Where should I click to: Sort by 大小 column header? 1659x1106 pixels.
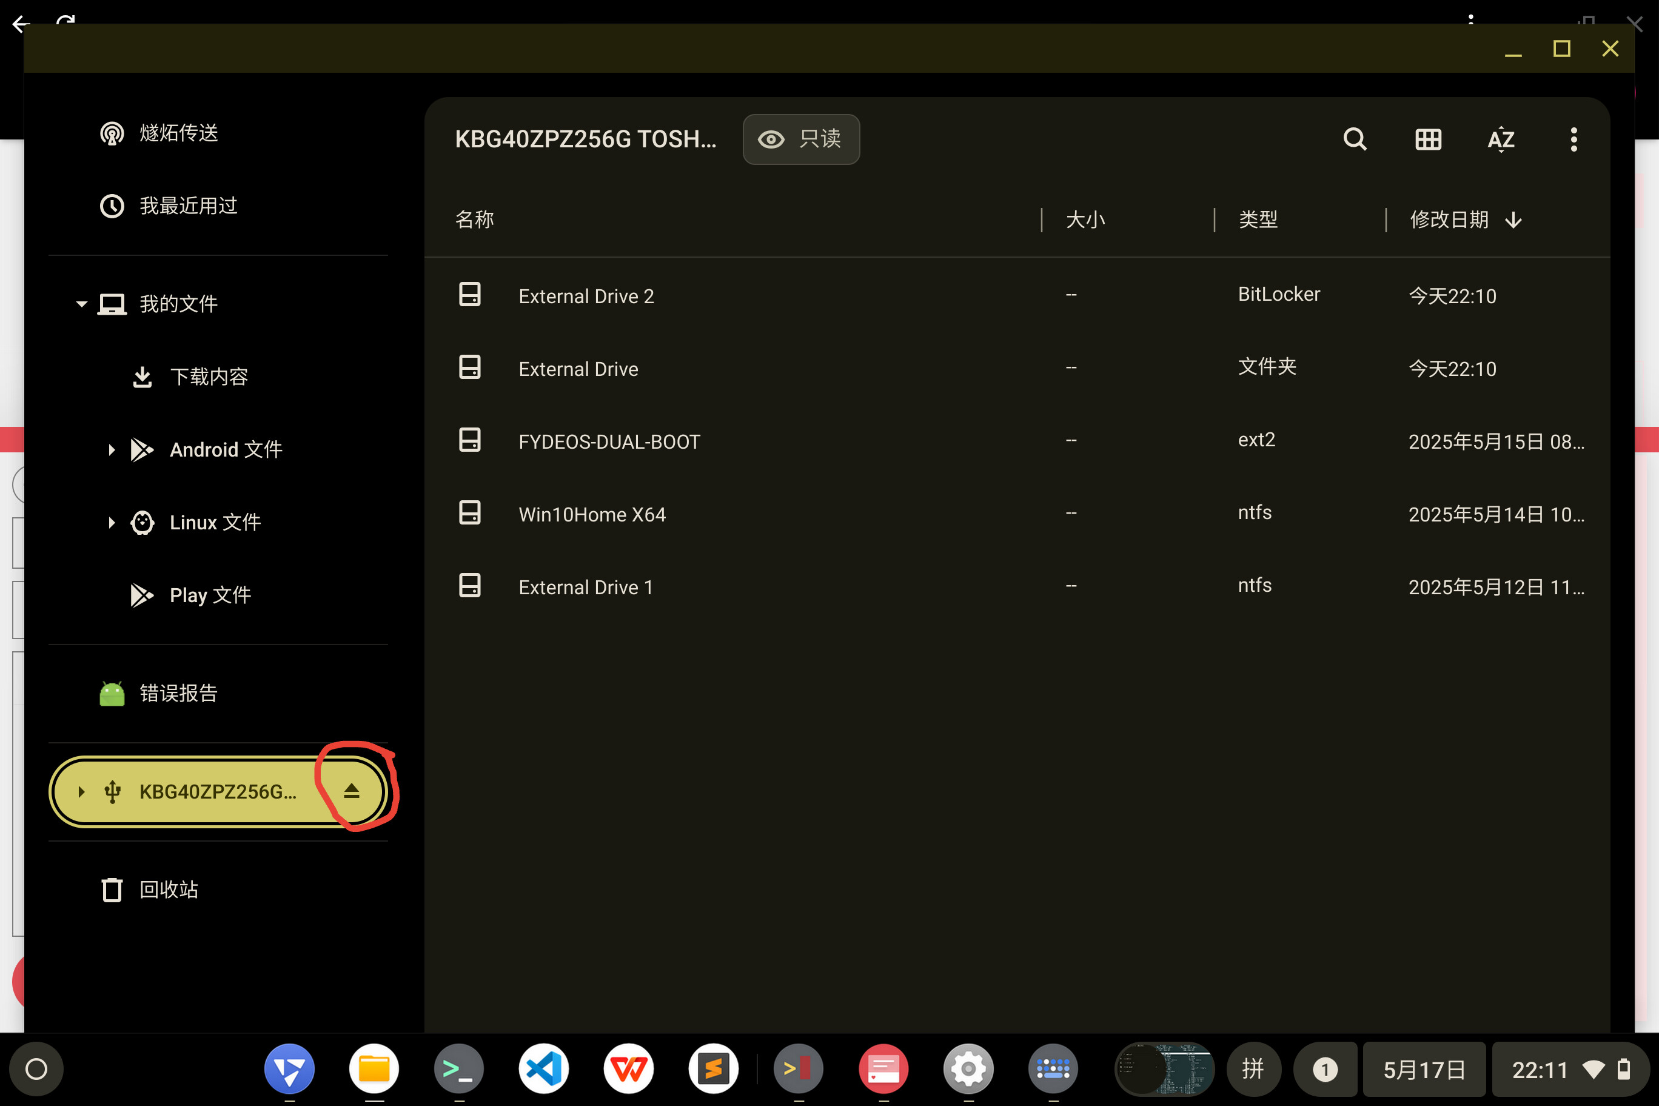point(1085,220)
